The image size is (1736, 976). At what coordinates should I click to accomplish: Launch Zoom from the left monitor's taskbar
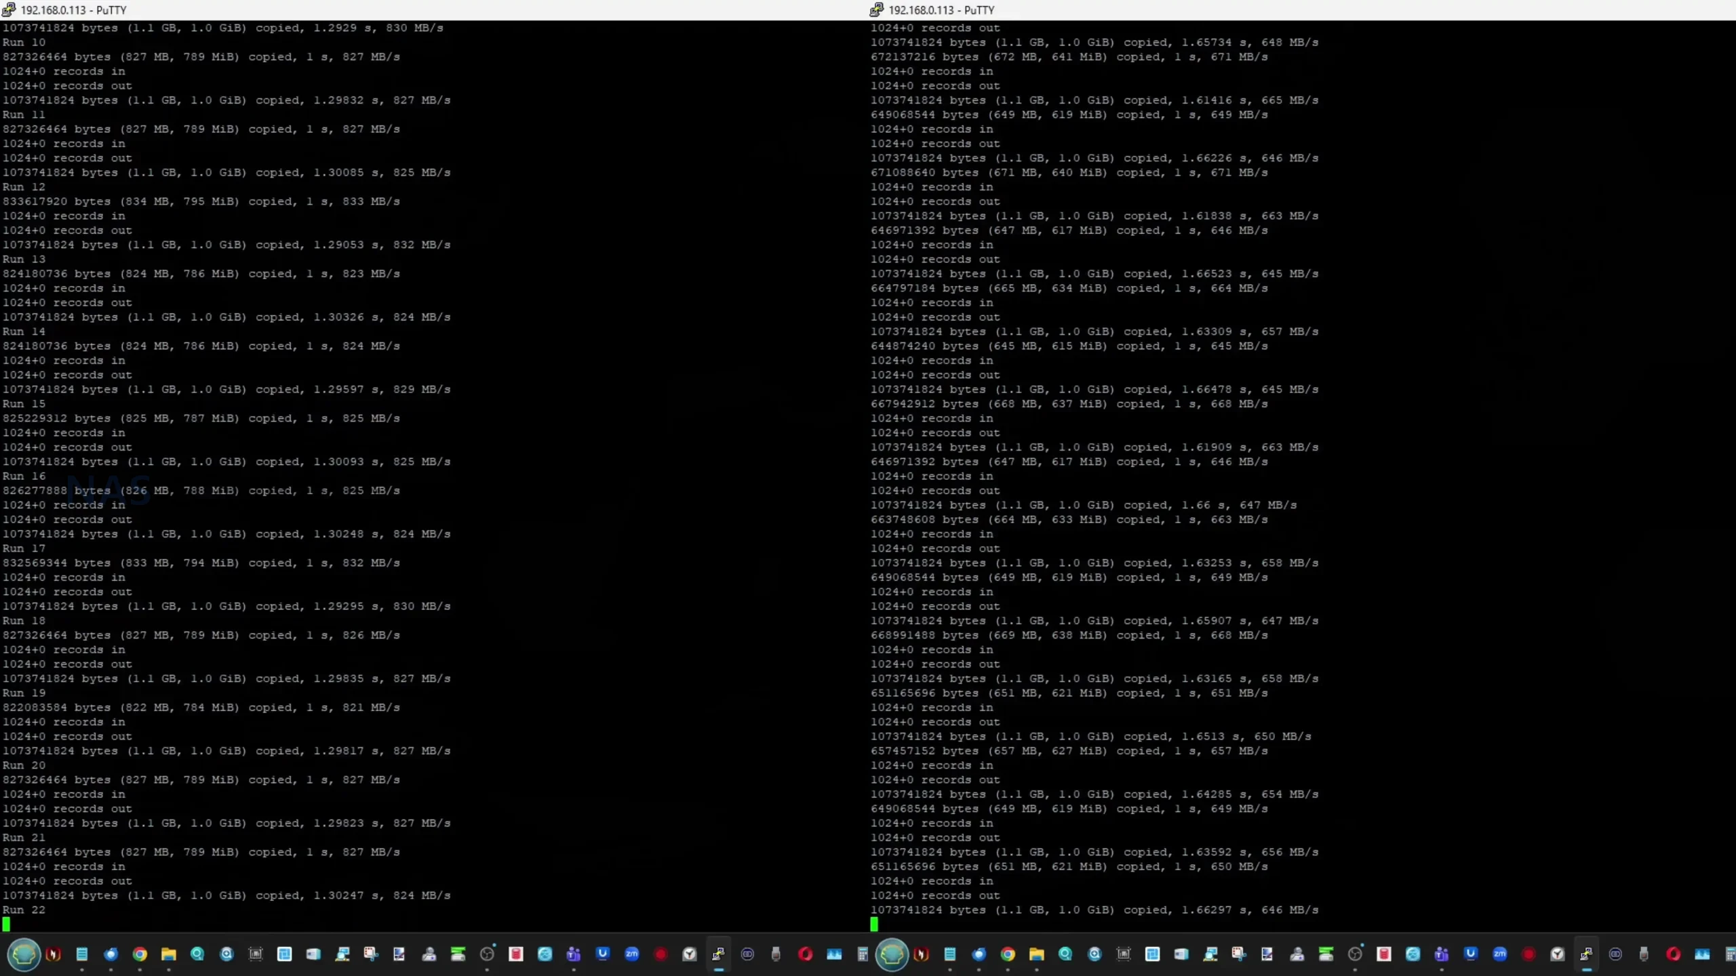pyautogui.click(x=631, y=954)
